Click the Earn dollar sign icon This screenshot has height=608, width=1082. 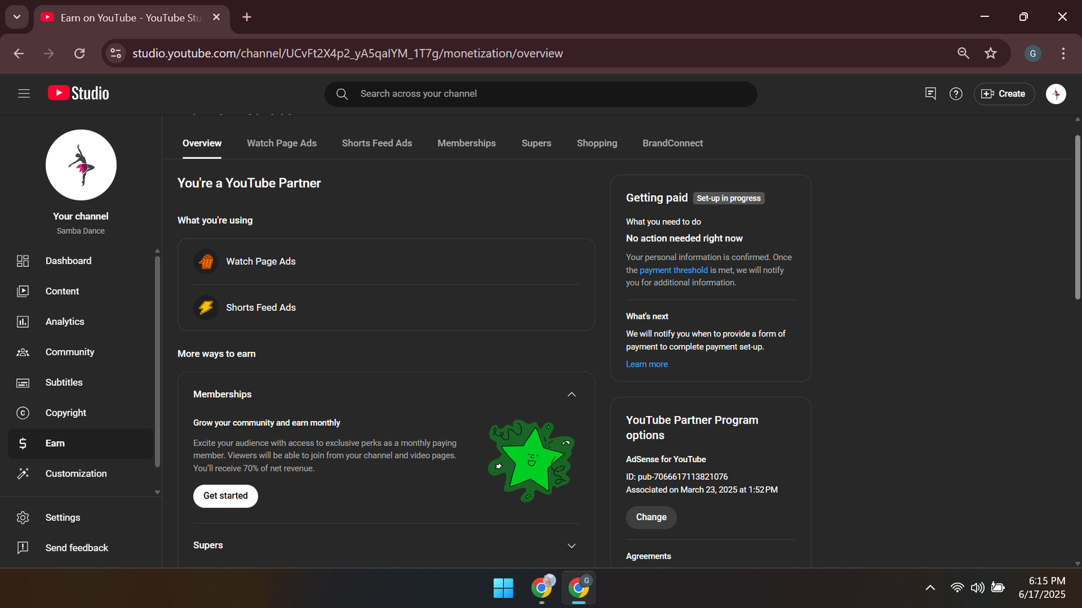(x=23, y=443)
